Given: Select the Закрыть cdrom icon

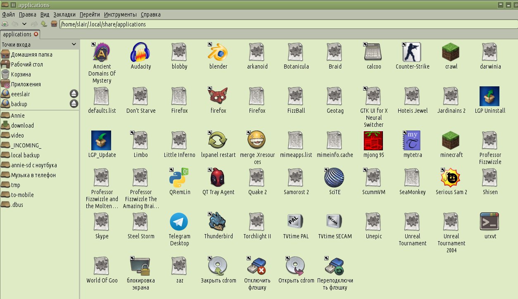Looking at the screenshot, I should click(x=218, y=266).
